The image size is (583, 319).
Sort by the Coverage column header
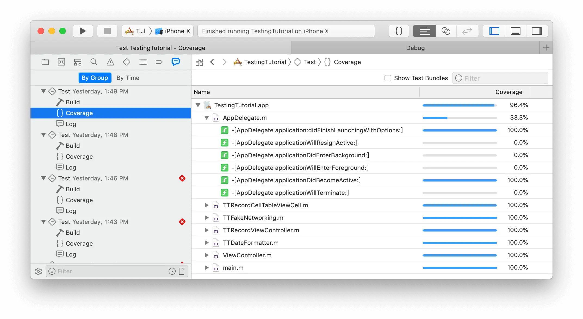475,92
